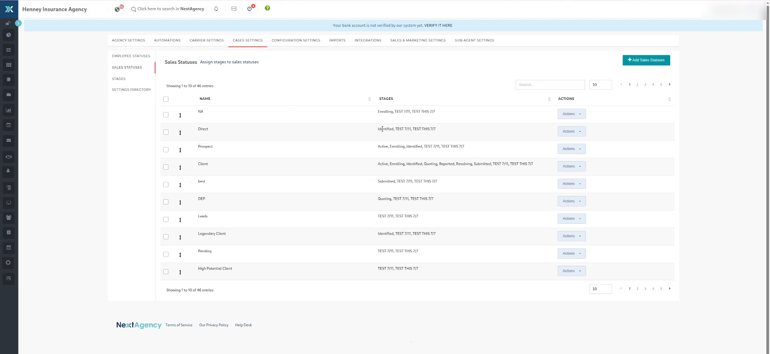Switch to Agency Settings tab
The image size is (770, 354).
click(128, 40)
